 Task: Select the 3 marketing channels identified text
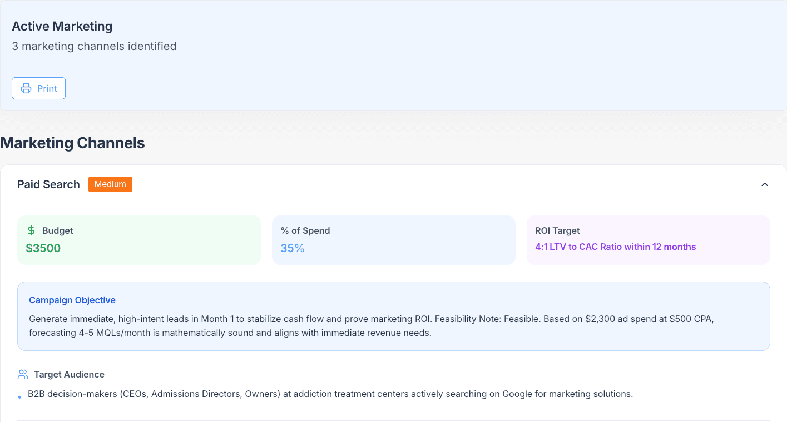click(x=94, y=46)
